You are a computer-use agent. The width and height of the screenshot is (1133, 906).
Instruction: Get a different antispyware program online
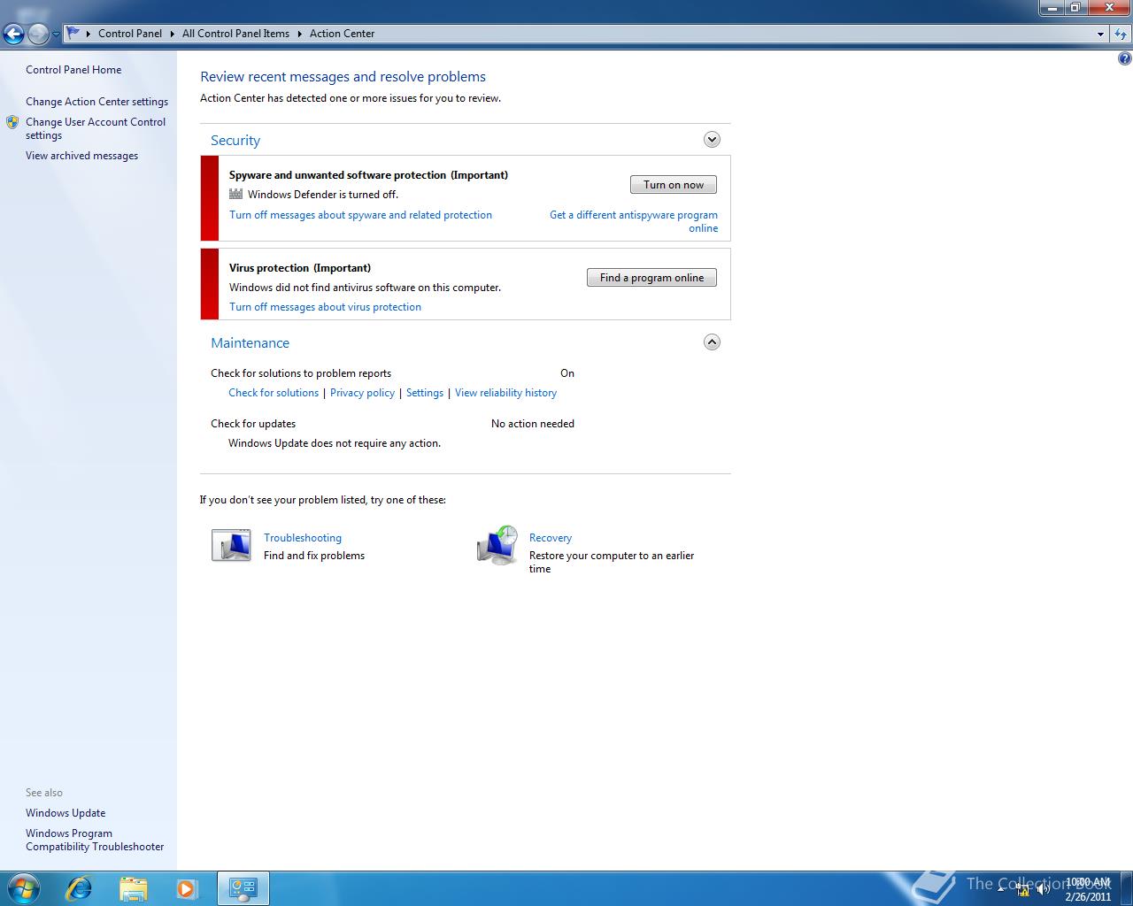click(x=634, y=221)
